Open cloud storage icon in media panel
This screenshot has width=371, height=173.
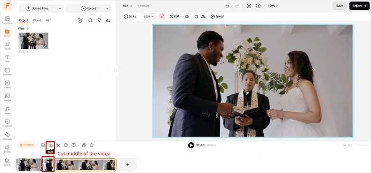108,20
